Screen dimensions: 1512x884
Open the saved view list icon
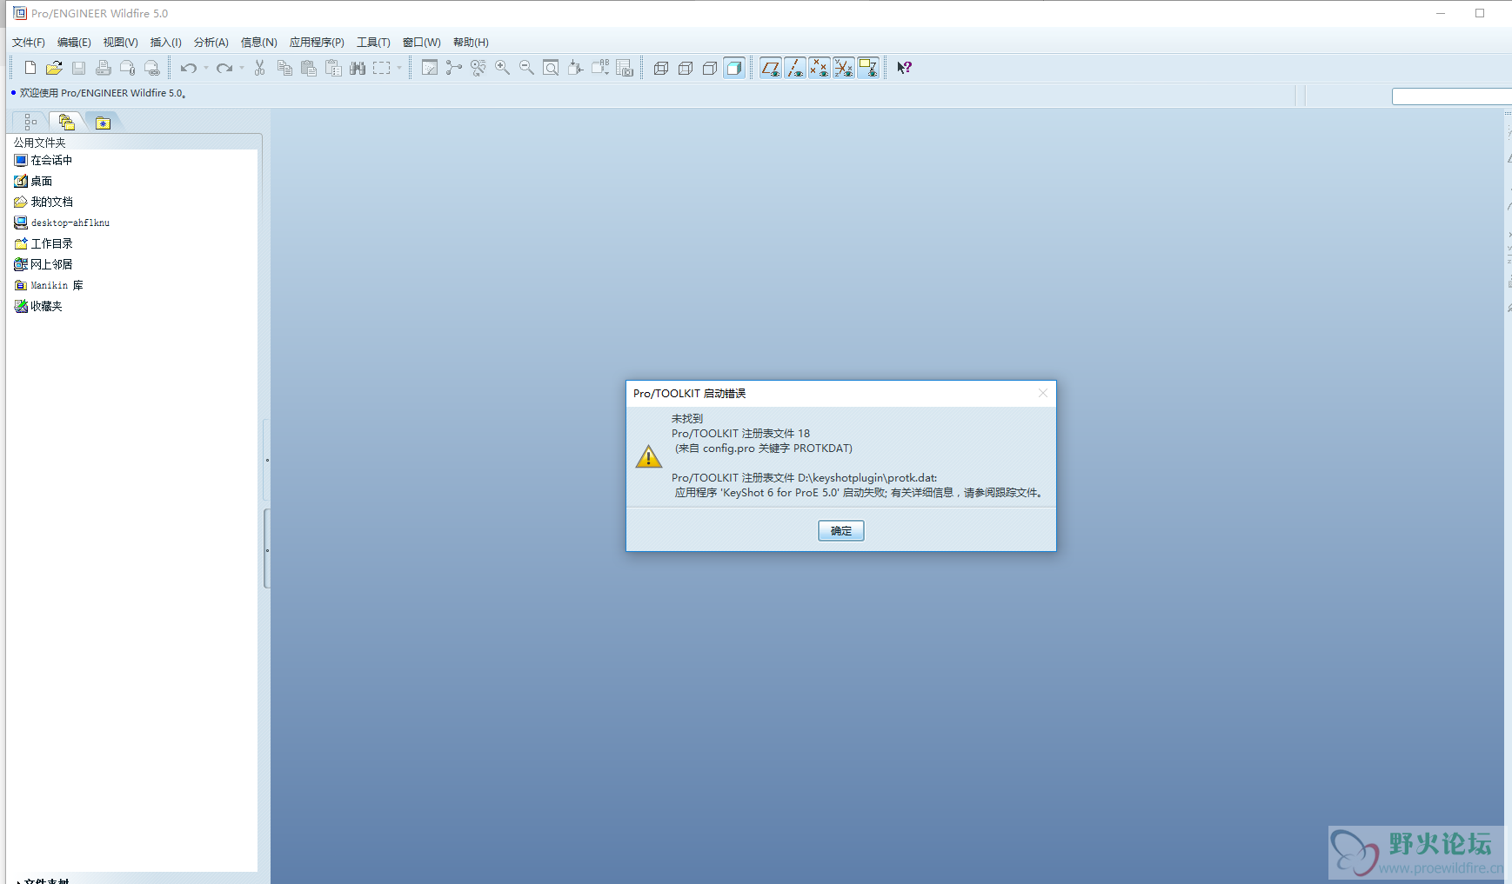(x=600, y=68)
